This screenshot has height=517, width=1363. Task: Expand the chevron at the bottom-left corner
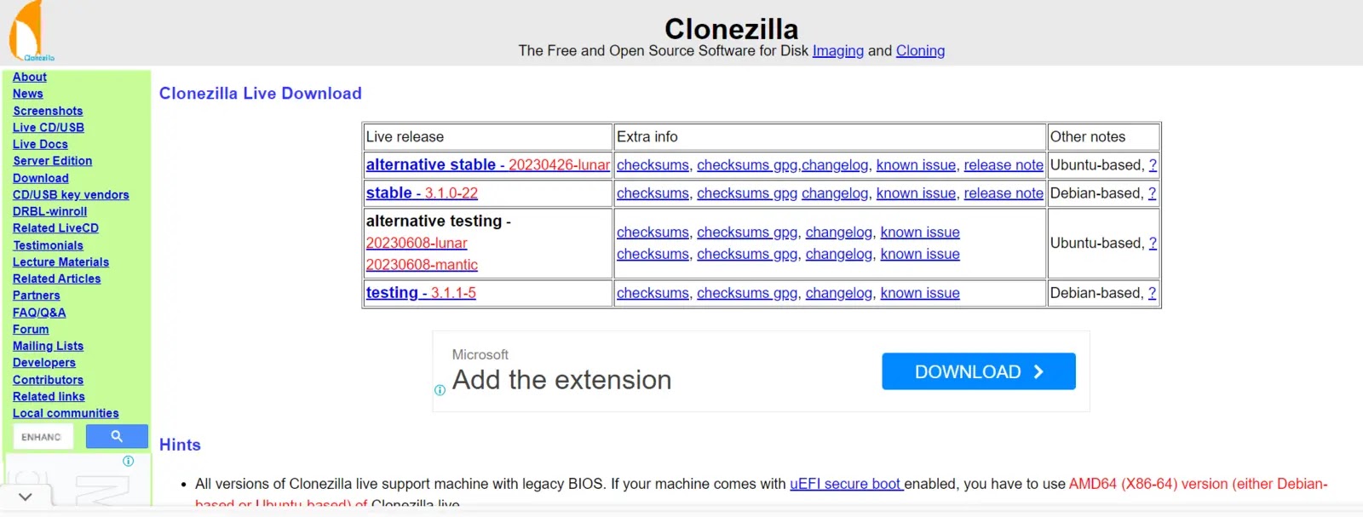point(26,497)
